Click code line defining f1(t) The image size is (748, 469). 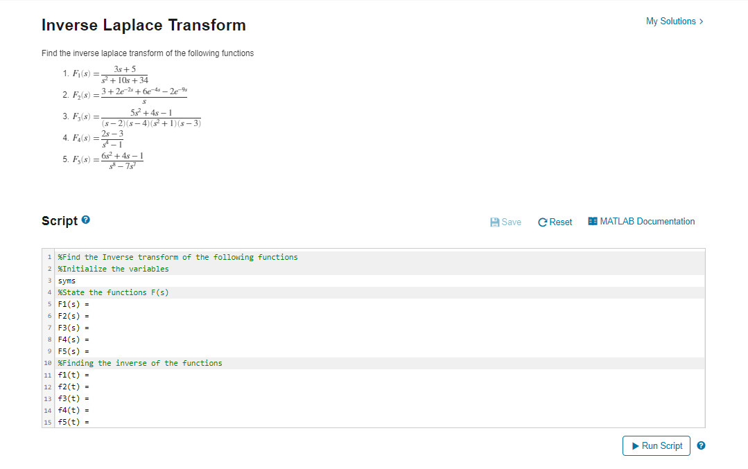(72, 375)
